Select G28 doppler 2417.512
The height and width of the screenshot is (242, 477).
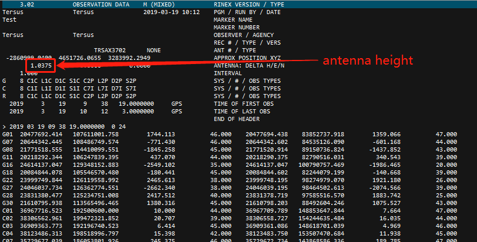coord(161,195)
